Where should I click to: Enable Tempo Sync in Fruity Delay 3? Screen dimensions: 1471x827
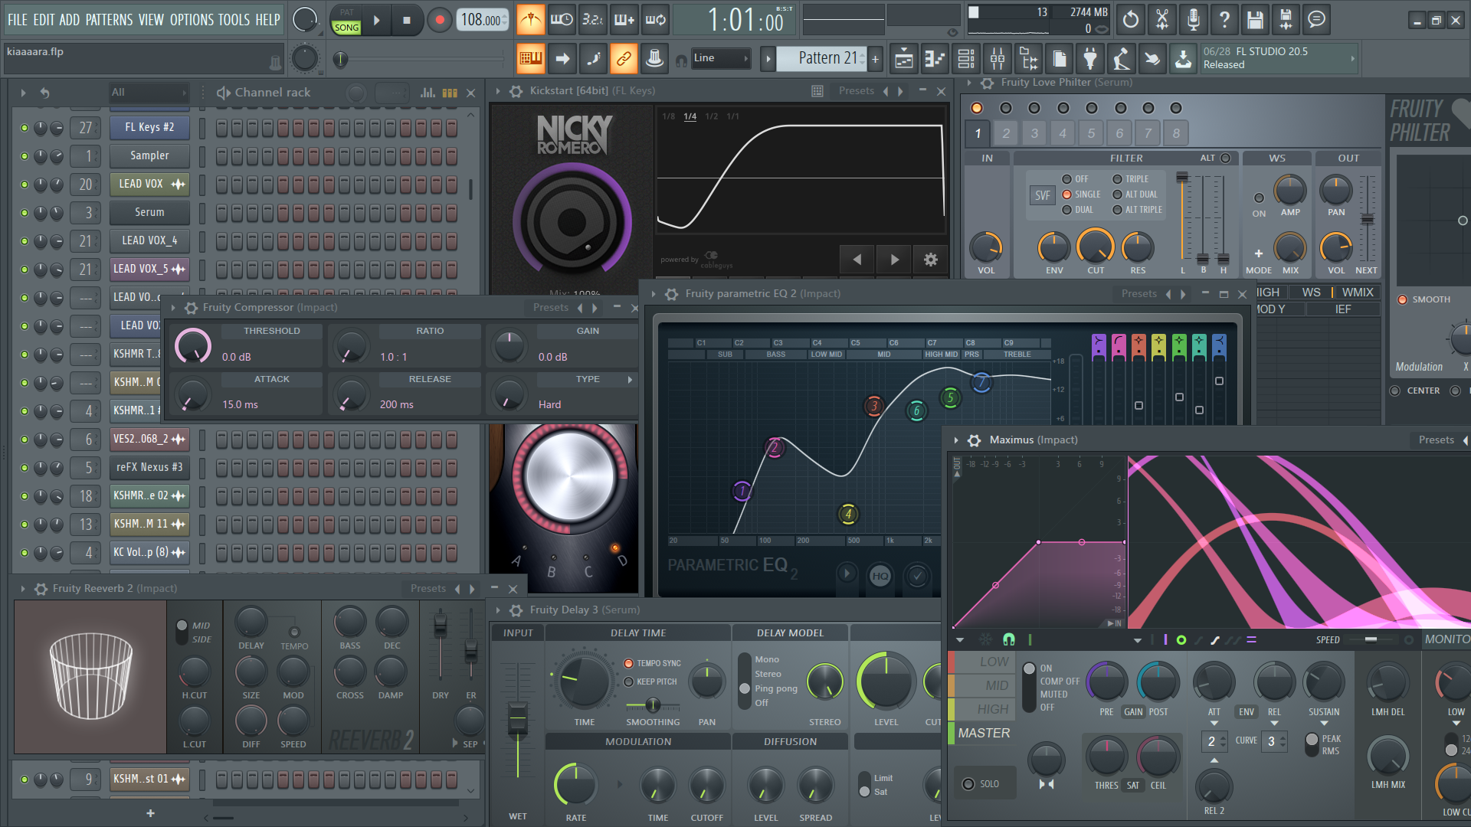pos(629,663)
